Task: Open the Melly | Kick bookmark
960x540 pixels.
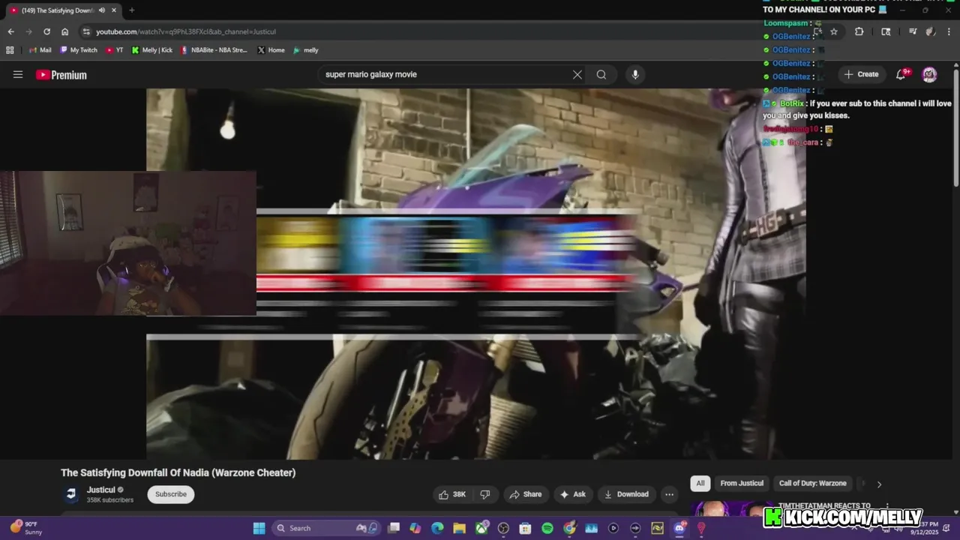Action: pos(151,50)
